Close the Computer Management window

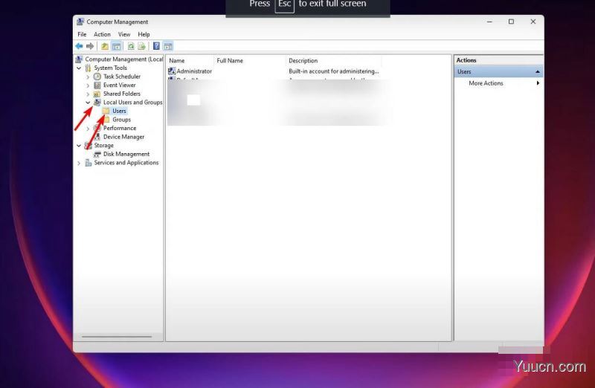point(533,22)
